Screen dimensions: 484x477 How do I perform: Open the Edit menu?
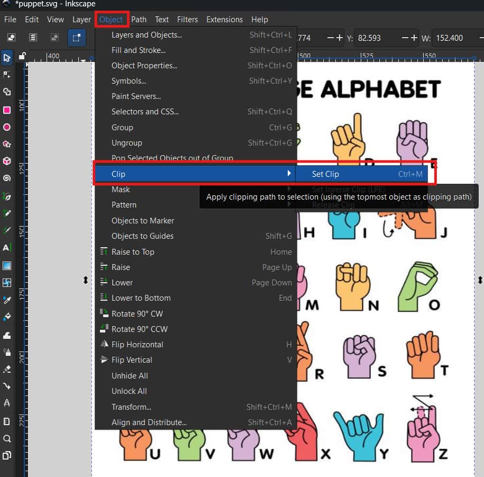(x=32, y=20)
